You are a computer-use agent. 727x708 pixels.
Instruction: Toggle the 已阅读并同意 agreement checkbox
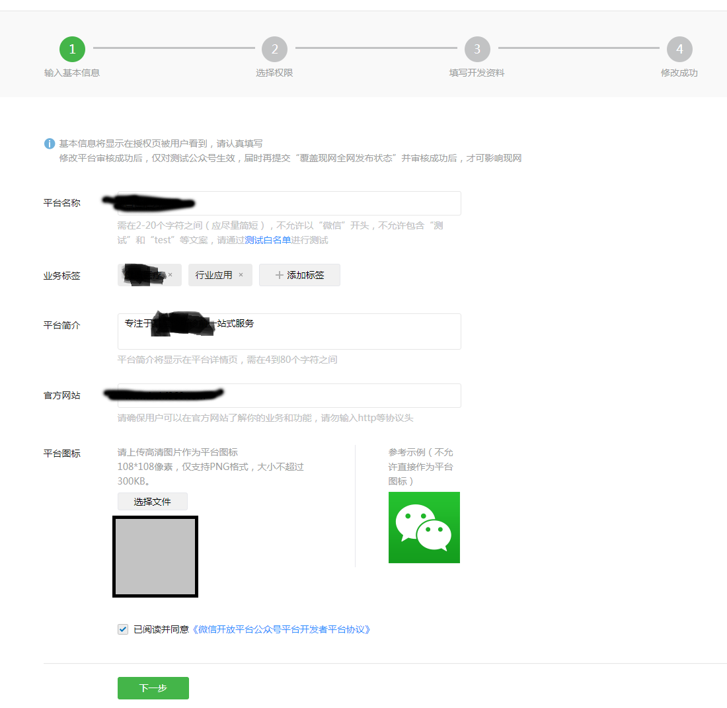tap(123, 629)
